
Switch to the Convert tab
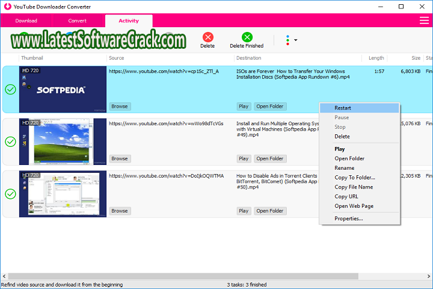[77, 20]
